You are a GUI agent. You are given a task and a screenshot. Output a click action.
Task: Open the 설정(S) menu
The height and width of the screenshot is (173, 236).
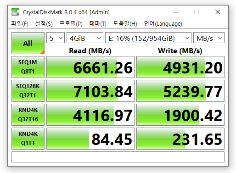(x=44, y=24)
